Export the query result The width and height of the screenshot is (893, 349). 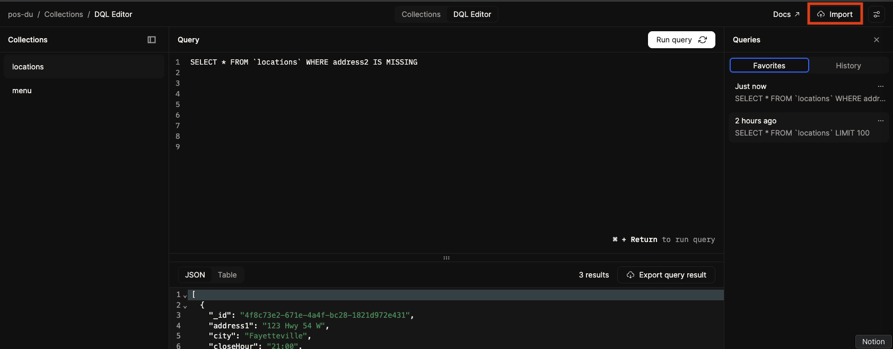click(666, 275)
